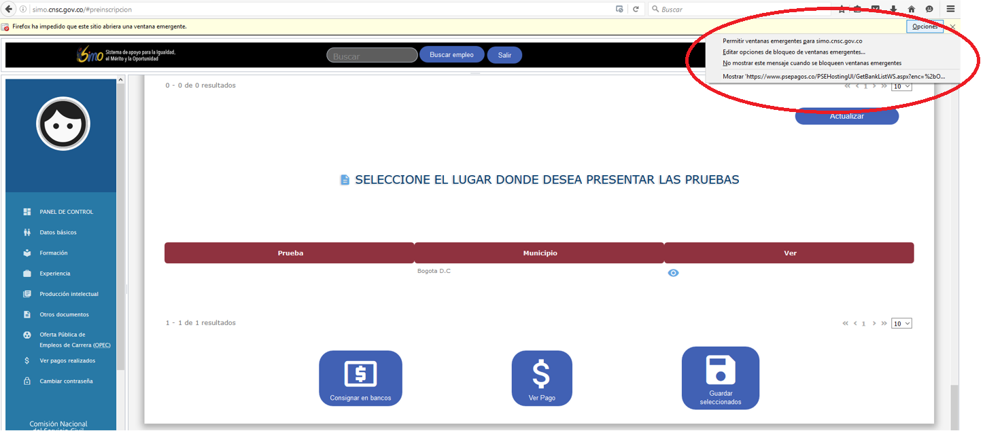Click the browser back arrow
Image resolution: width=985 pixels, height=431 pixels.
coord(10,10)
